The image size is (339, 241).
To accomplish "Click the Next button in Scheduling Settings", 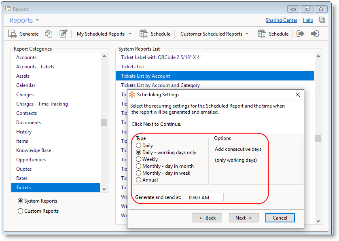I will coord(243,218).
